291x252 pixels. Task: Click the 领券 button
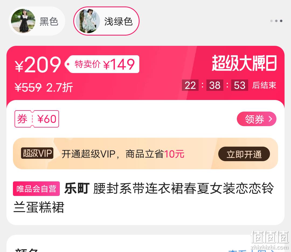click(257, 119)
